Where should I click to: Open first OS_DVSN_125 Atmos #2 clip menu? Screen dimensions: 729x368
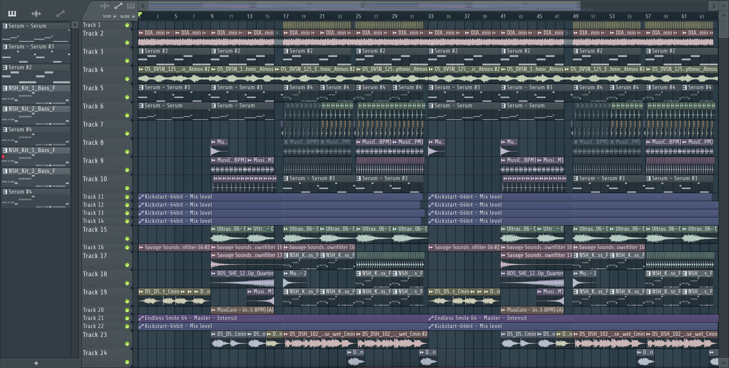click(141, 69)
